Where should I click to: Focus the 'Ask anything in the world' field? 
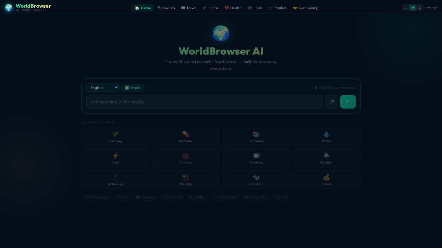204,102
